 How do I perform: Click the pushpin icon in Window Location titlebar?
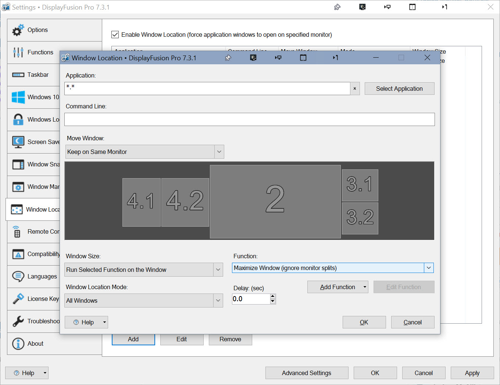click(x=228, y=58)
